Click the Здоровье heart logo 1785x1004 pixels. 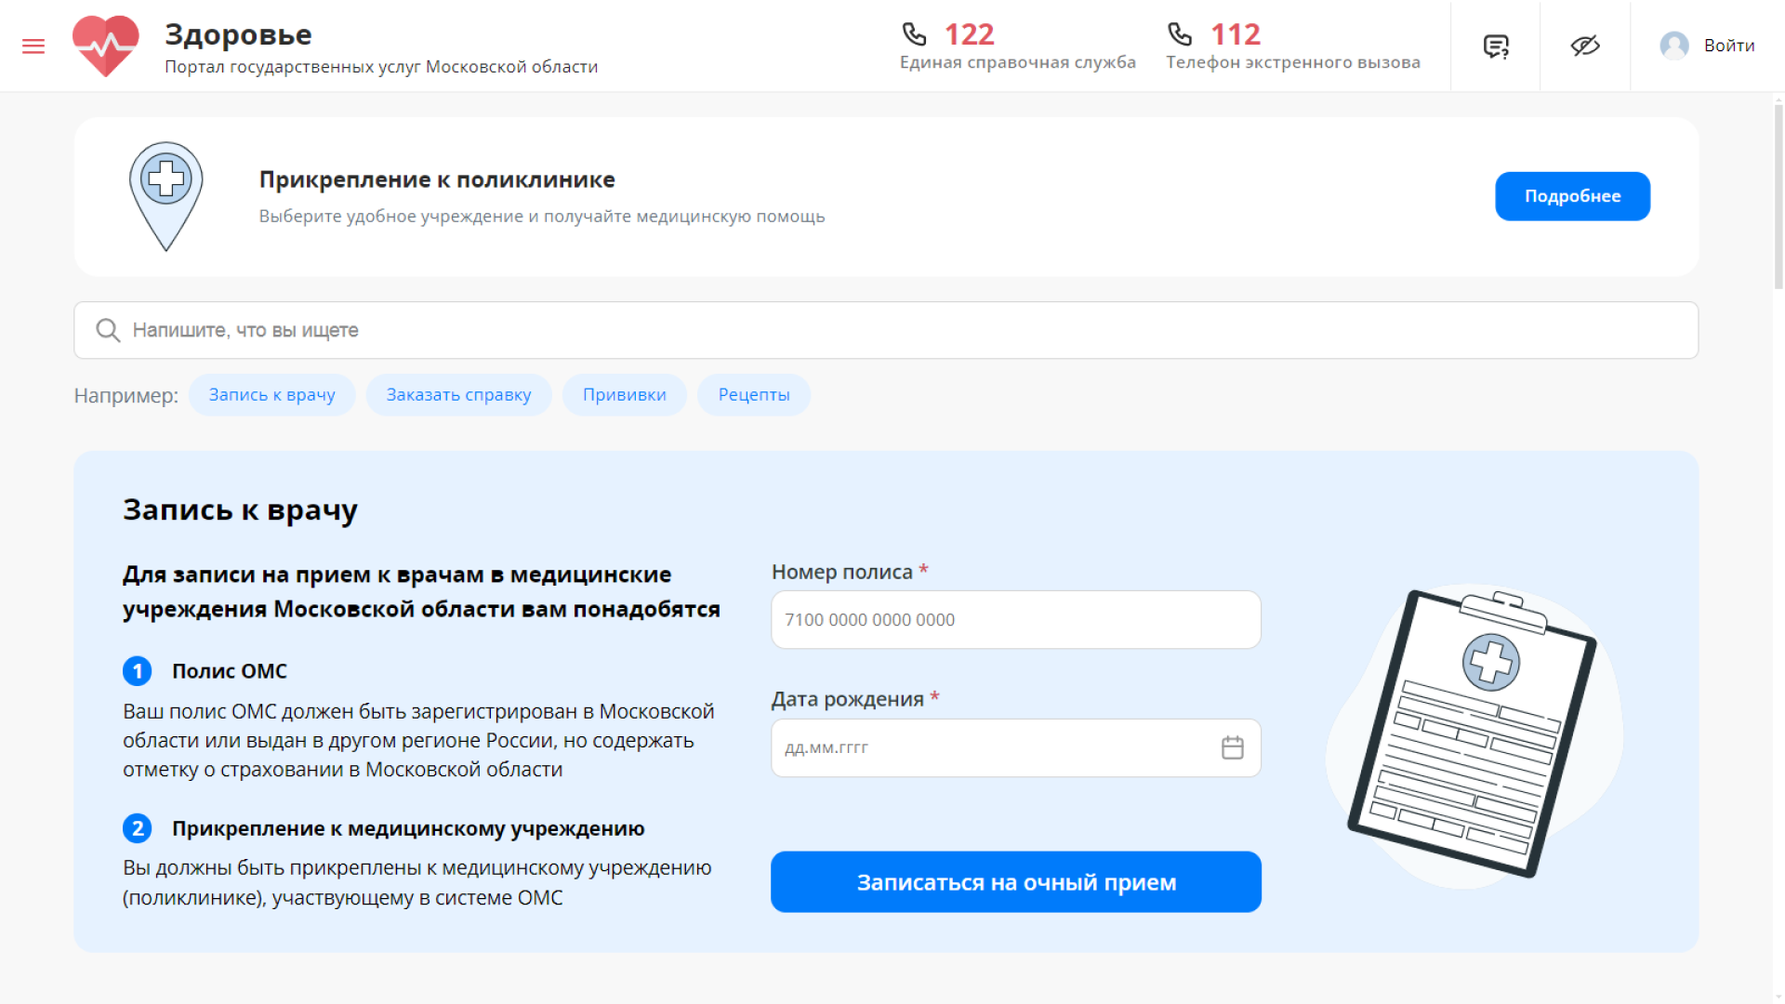pos(106,44)
